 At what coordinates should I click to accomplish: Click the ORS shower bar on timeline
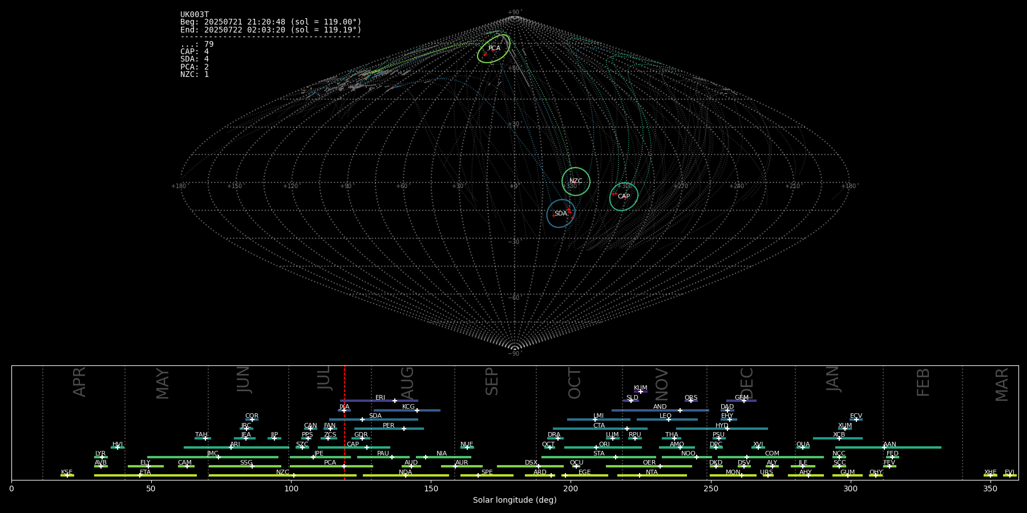tap(691, 401)
